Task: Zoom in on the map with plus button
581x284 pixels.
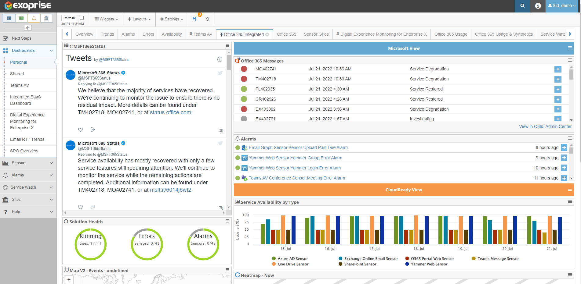Action: pyautogui.click(x=69, y=279)
